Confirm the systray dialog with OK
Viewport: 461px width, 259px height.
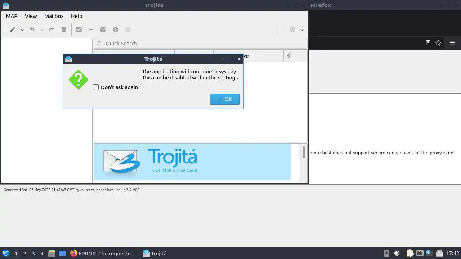225,99
